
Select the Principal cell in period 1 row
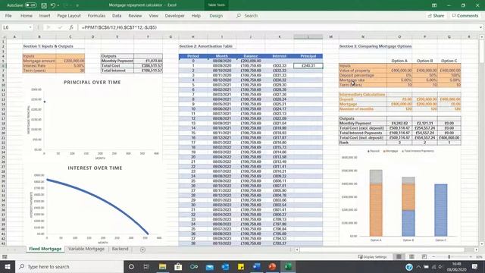point(308,66)
